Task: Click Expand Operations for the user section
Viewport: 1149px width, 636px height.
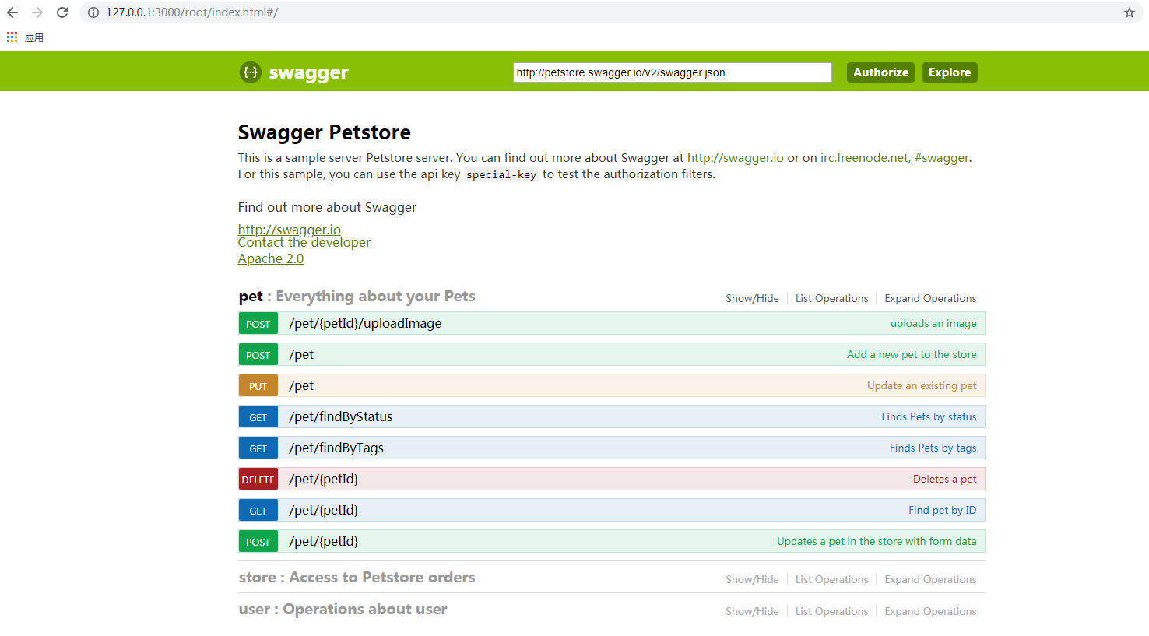Action: [930, 611]
